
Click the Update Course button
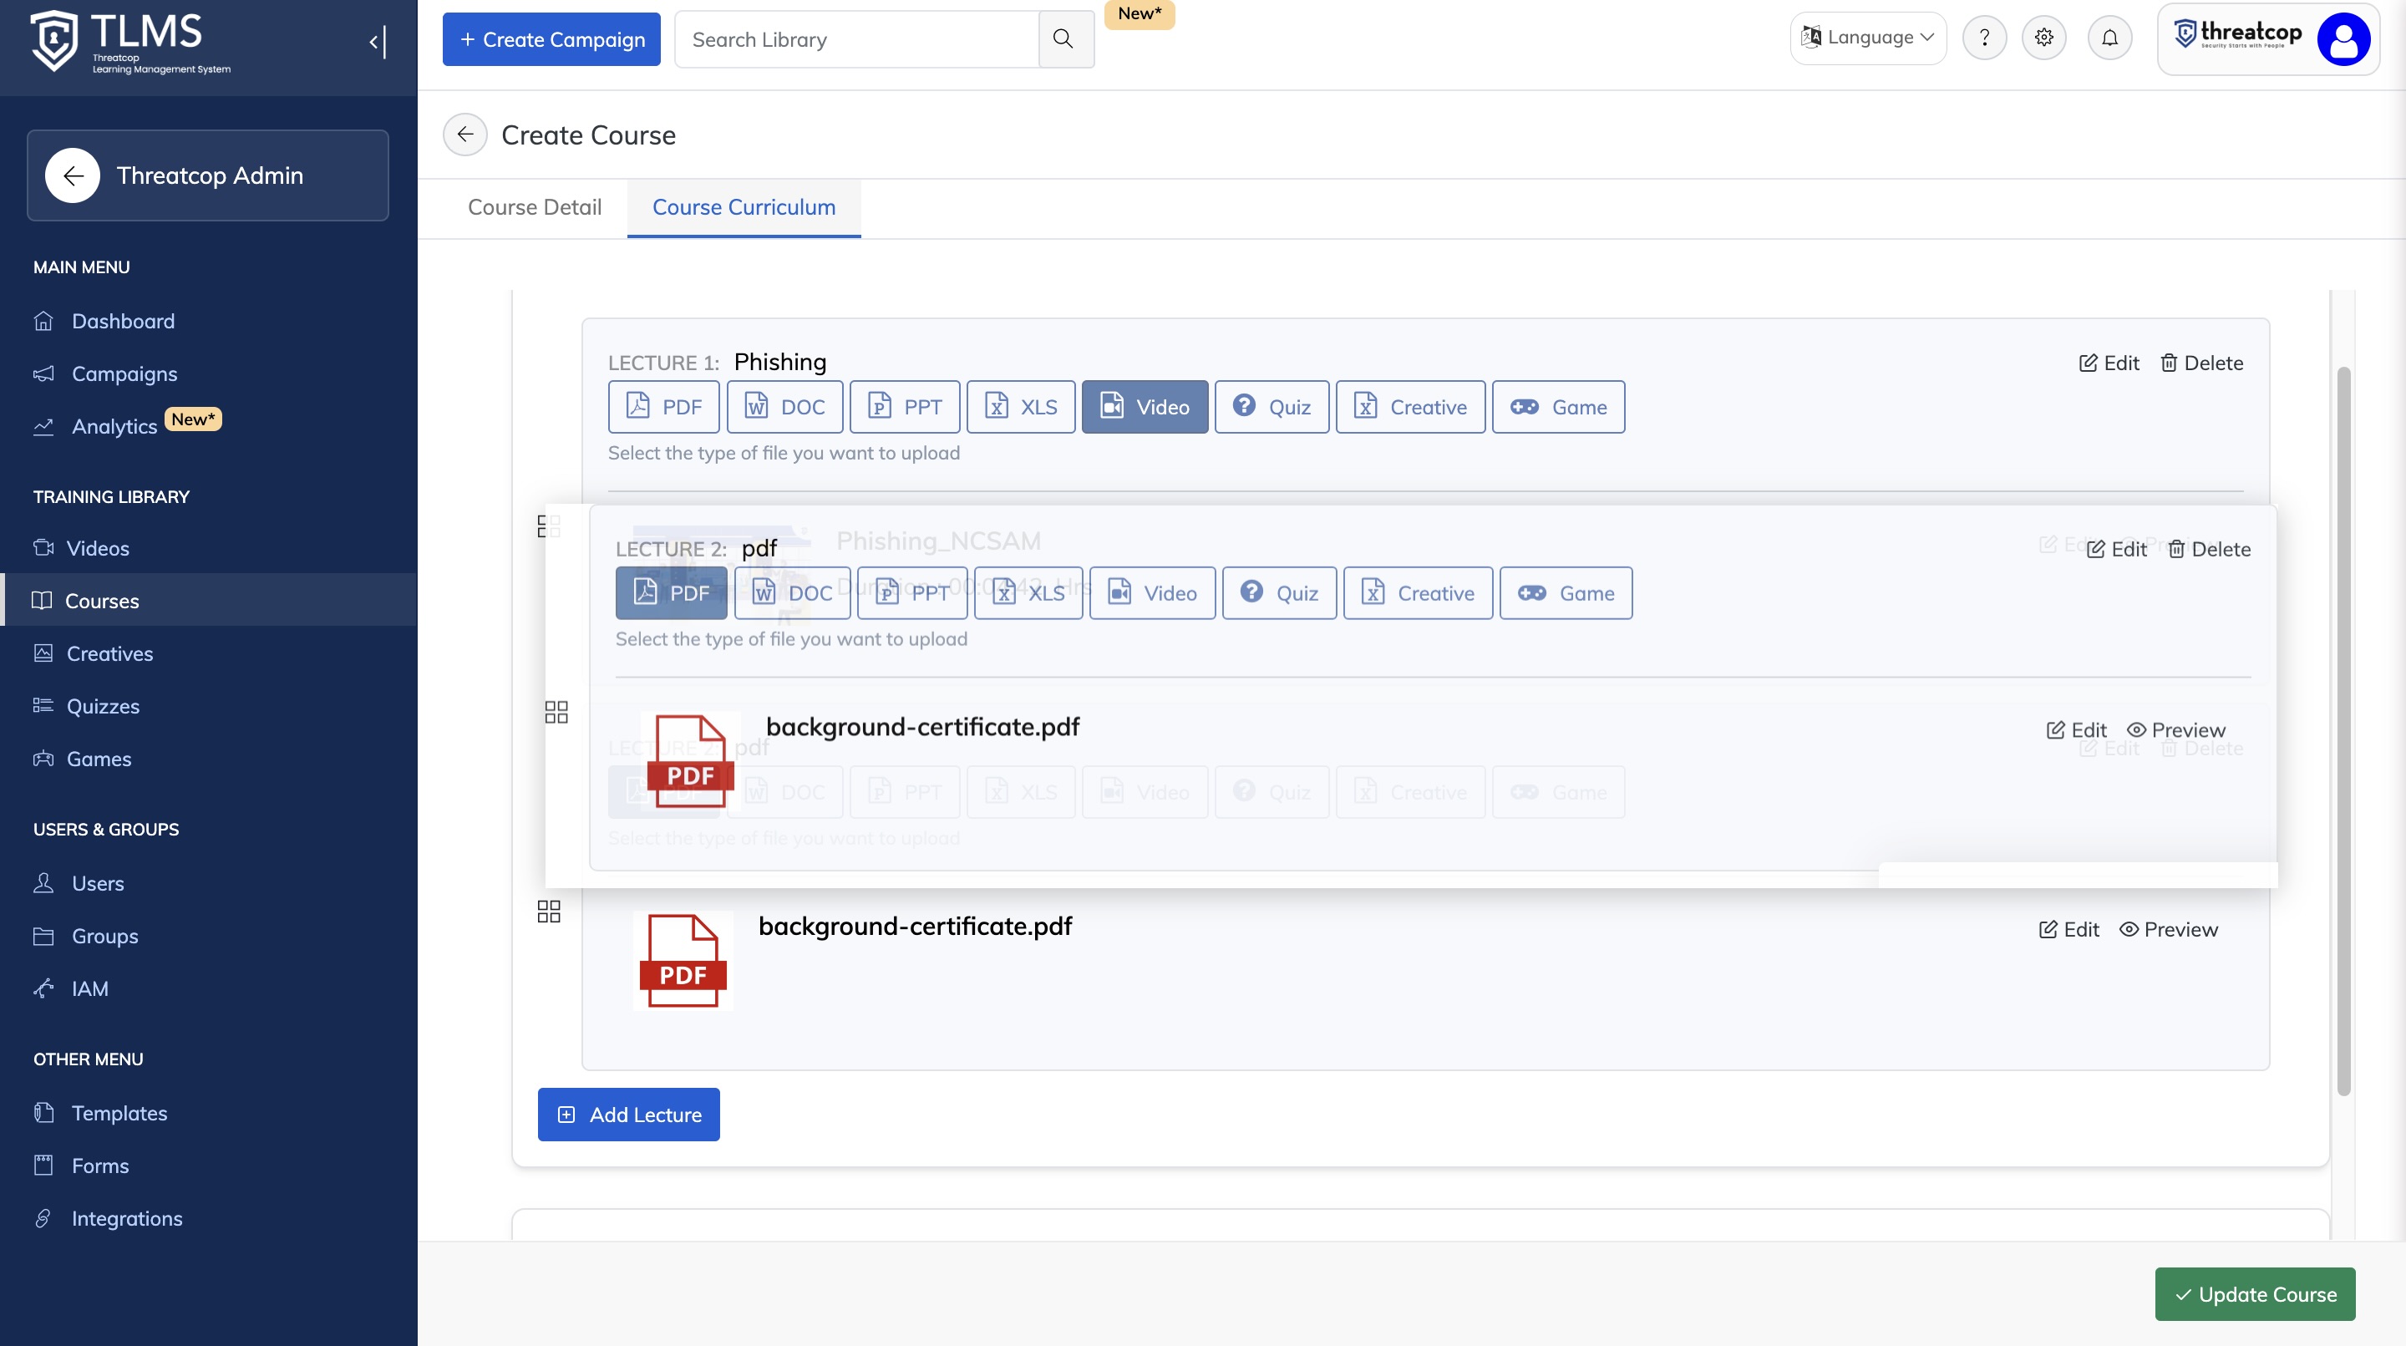2255,1293
